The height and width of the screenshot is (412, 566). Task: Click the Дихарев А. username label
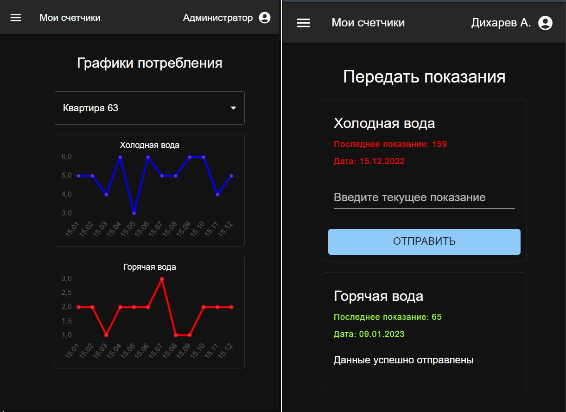(501, 23)
